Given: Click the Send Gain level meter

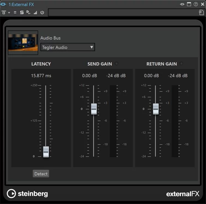Looking at the screenshot, I should coord(113,121).
